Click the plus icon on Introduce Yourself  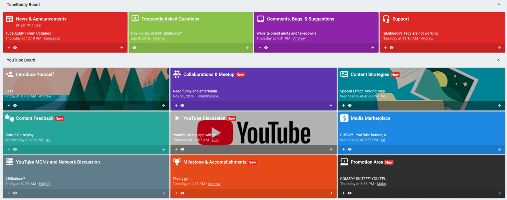pos(9,106)
